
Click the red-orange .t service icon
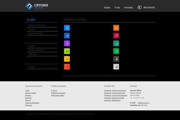pyautogui.click(x=67, y=67)
